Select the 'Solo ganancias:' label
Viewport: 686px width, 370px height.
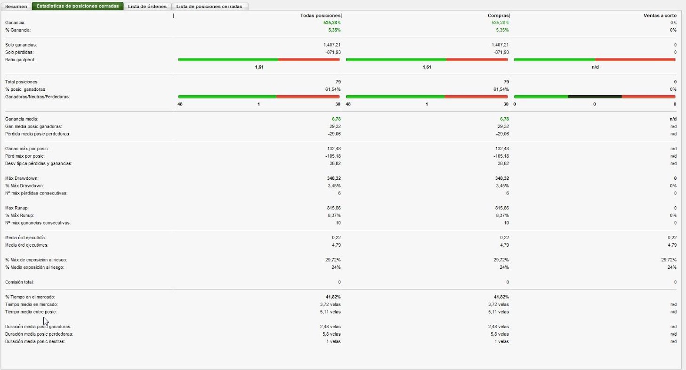point(21,45)
